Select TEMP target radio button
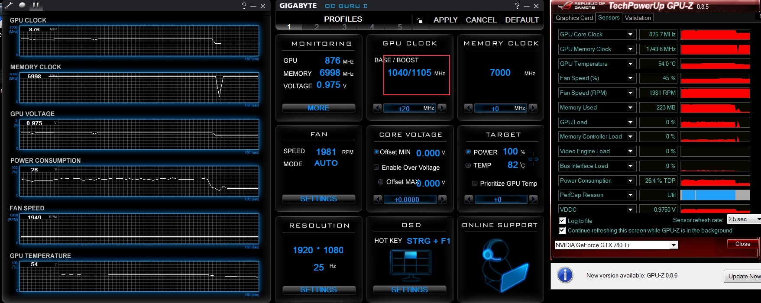 468,165
